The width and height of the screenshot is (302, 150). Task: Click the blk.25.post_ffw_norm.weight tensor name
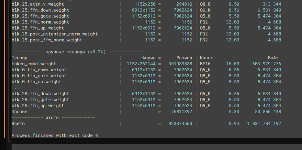(47, 40)
